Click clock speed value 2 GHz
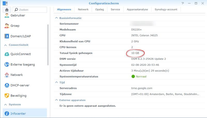Viewport: 207px width, 118px height. (x=135, y=41)
